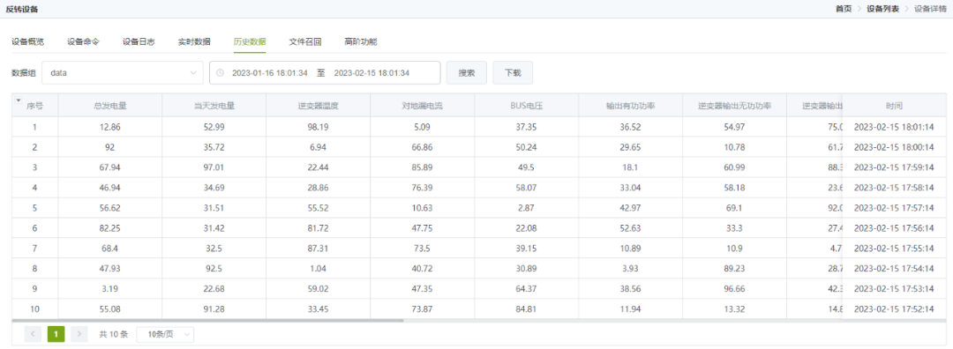Screen dimensions: 953x349
Task: Click the 搜索 button
Action: pos(466,73)
